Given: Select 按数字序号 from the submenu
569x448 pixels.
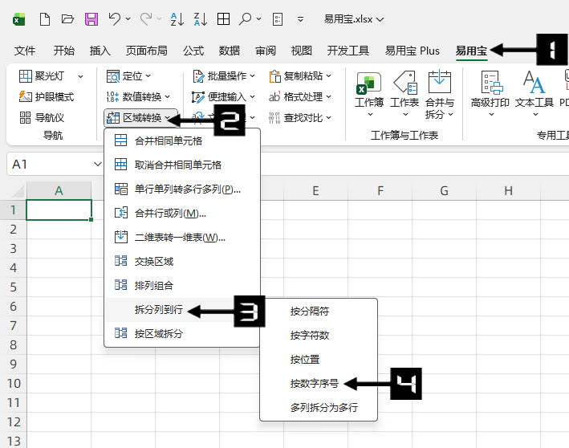Looking at the screenshot, I should (x=315, y=384).
